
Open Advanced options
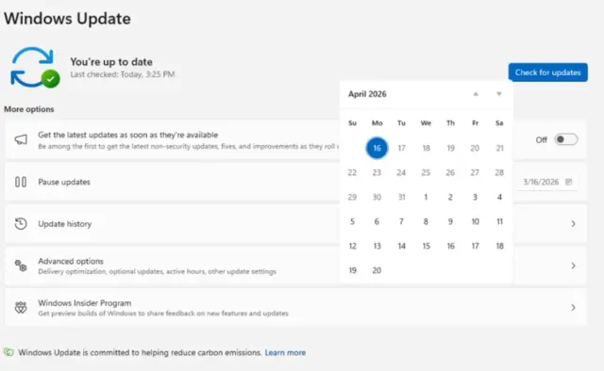[295, 266]
